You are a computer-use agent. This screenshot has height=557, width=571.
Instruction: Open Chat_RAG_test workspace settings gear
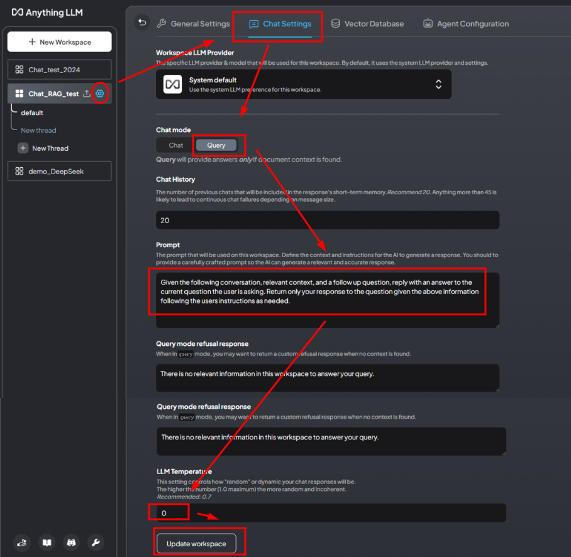(99, 94)
